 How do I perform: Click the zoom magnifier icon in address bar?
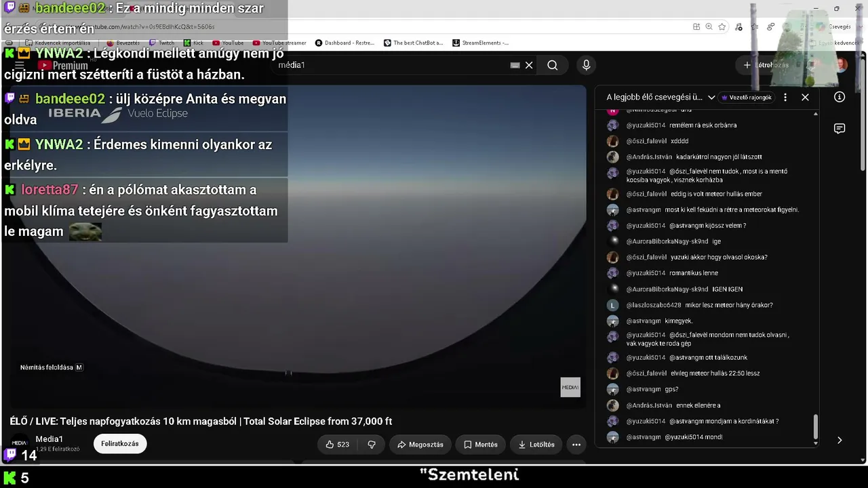(709, 26)
